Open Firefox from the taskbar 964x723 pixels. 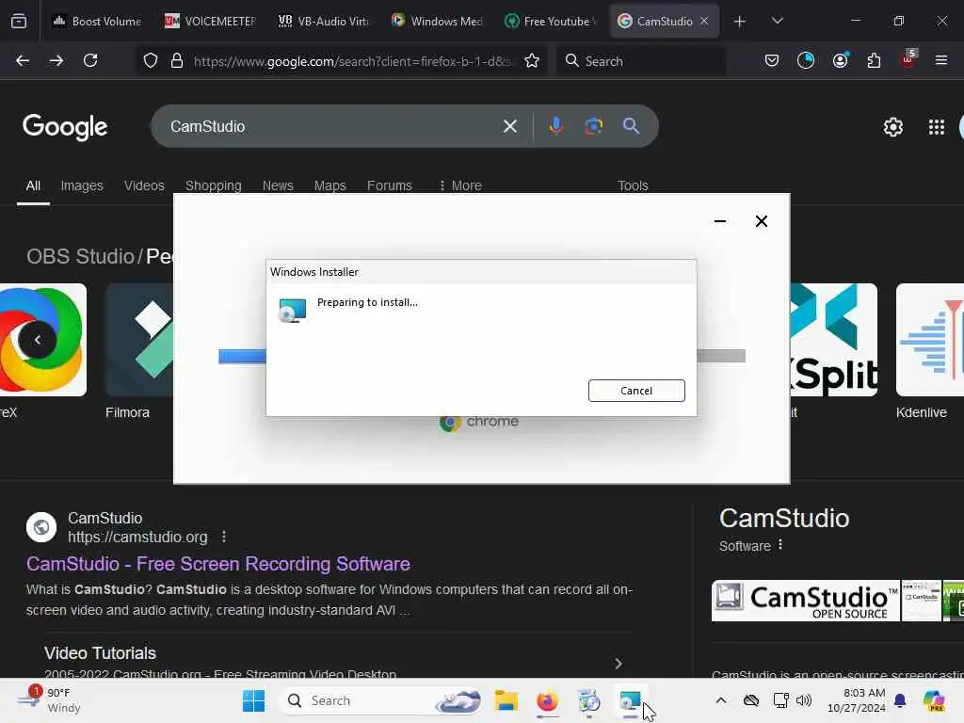pos(547,700)
